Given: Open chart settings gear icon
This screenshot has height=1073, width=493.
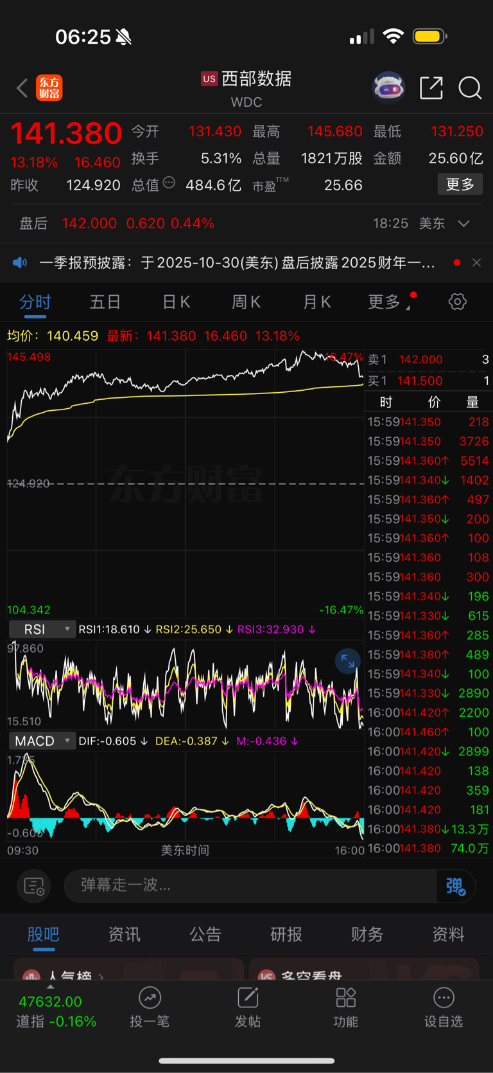Looking at the screenshot, I should pyautogui.click(x=458, y=302).
